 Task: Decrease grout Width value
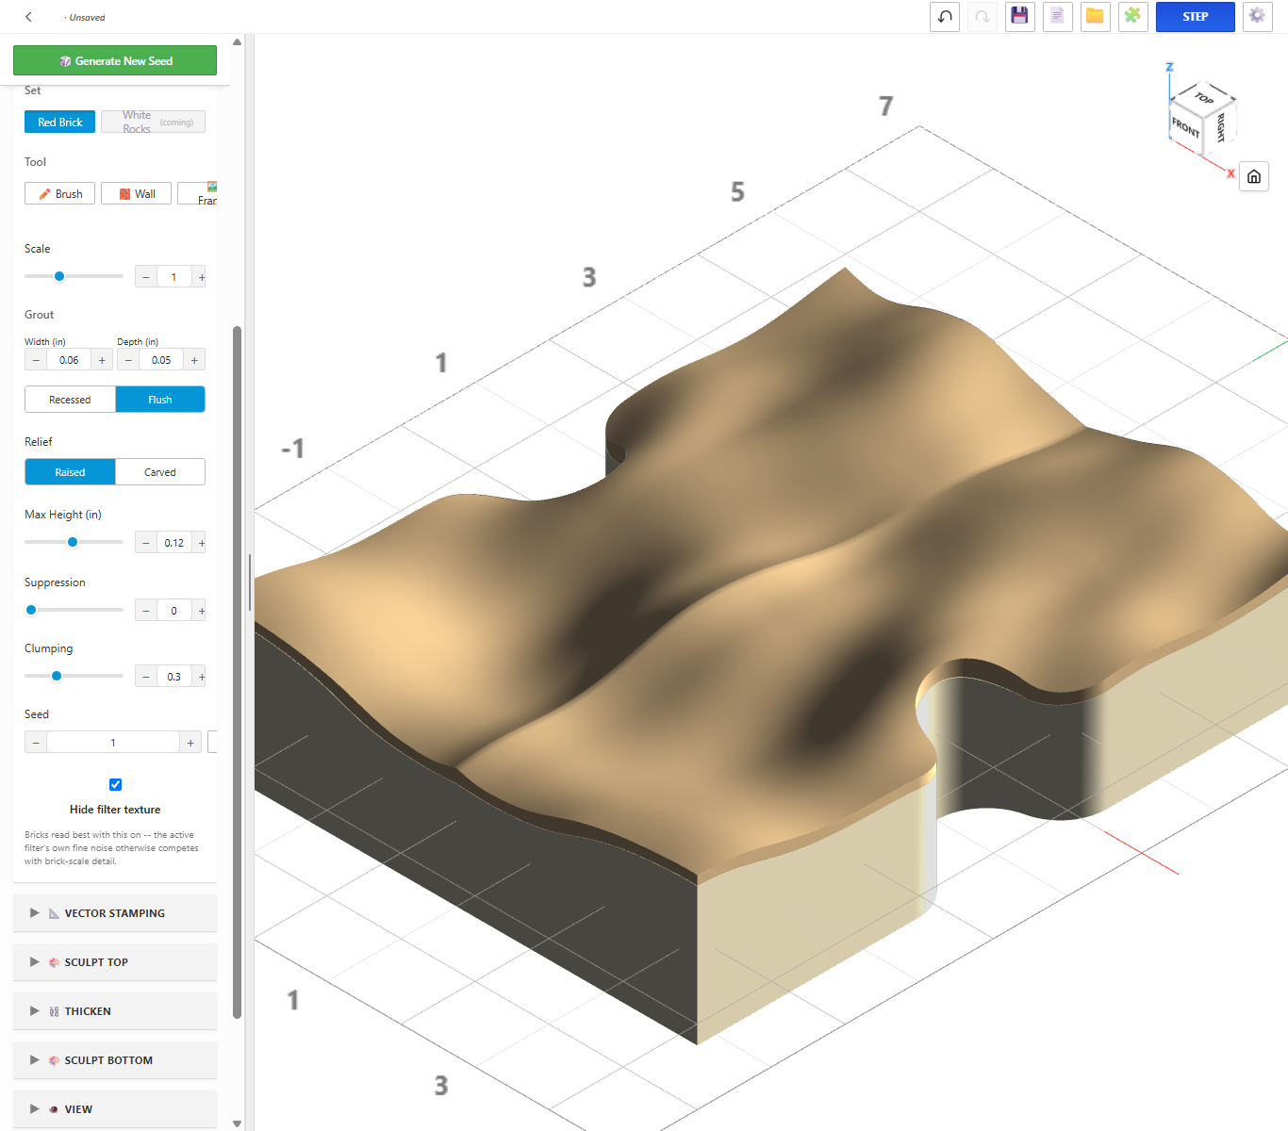tap(36, 360)
